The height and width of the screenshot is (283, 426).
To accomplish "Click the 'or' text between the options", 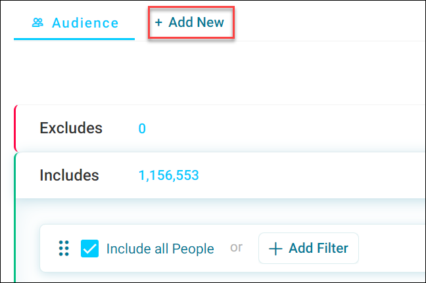I will pyautogui.click(x=236, y=248).
